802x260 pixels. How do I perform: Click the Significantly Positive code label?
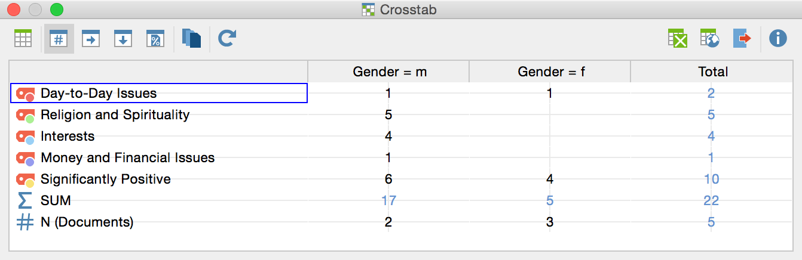(106, 179)
